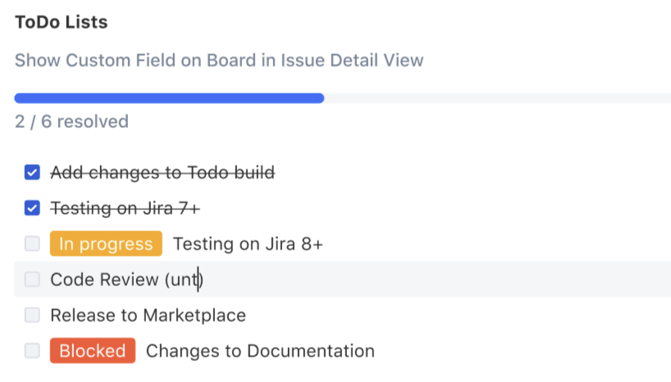Click the struck-through 'Add changes to Todo build' text
This screenshot has height=382, width=671.
point(162,173)
